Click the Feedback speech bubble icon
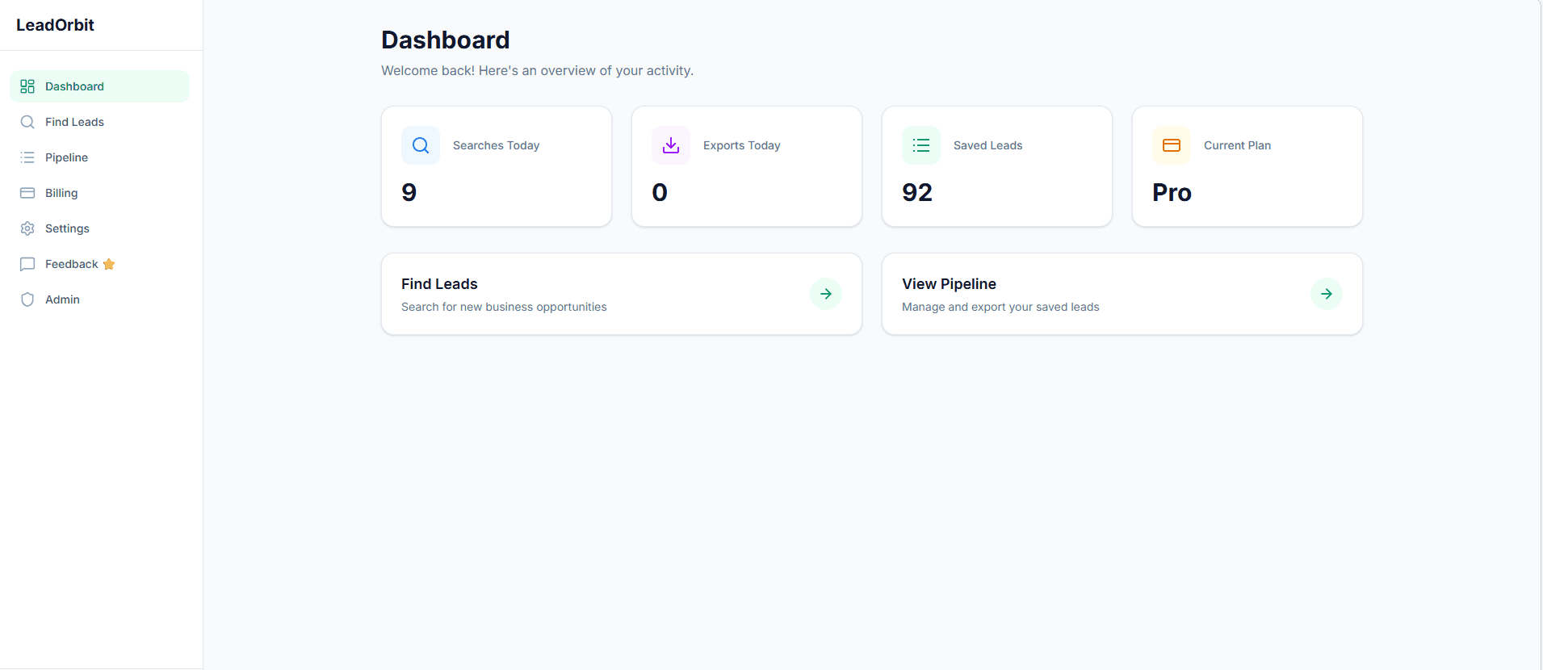1543x670 pixels. point(27,264)
